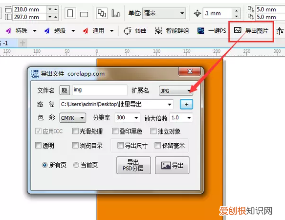285x220 pixels.
Task: Click the corelapp.com dialog logo icon
Action: 35,74
